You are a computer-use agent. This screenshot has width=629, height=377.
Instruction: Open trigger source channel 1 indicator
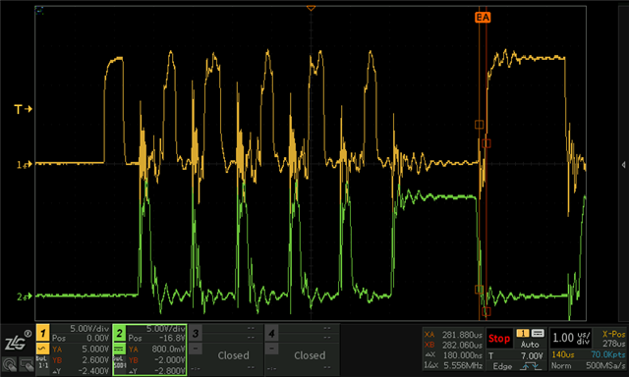[x=523, y=334]
